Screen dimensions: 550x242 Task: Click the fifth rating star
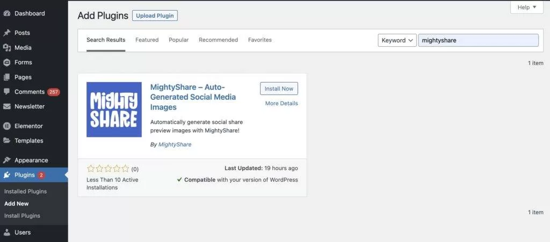[x=125, y=169]
